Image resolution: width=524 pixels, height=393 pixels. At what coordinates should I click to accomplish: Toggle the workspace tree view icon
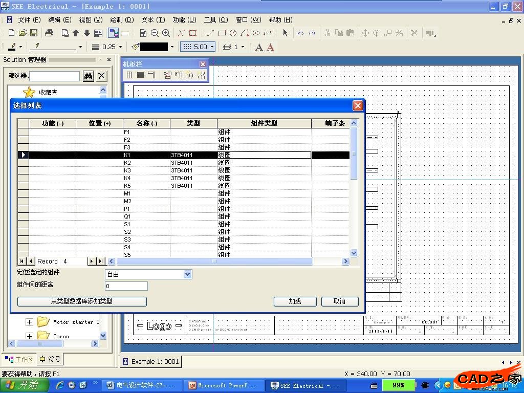pyautogui.click(x=114, y=33)
